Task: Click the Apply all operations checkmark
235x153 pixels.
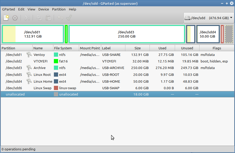Action: (x=69, y=18)
